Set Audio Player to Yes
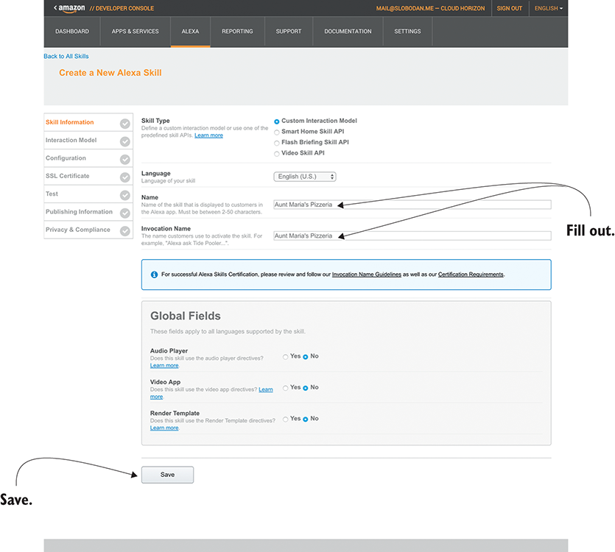This screenshot has width=615, height=552. 286,357
